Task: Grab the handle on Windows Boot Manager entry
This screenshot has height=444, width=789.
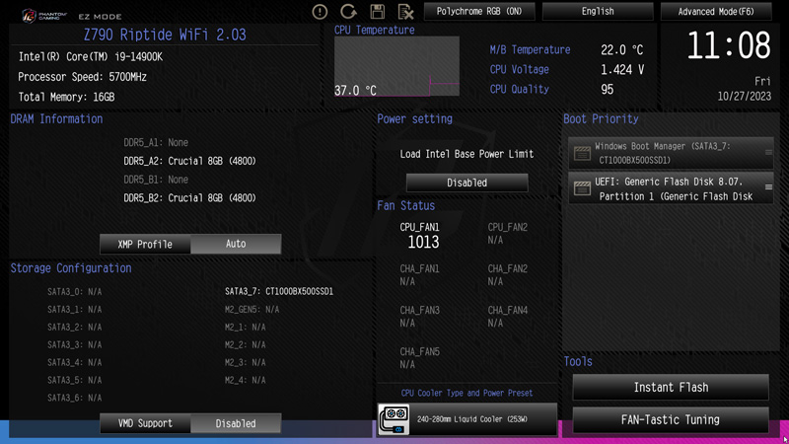Action: click(x=768, y=152)
